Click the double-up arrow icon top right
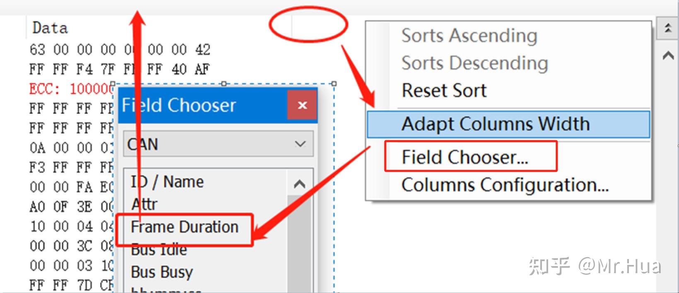The width and height of the screenshot is (679, 293). click(668, 29)
